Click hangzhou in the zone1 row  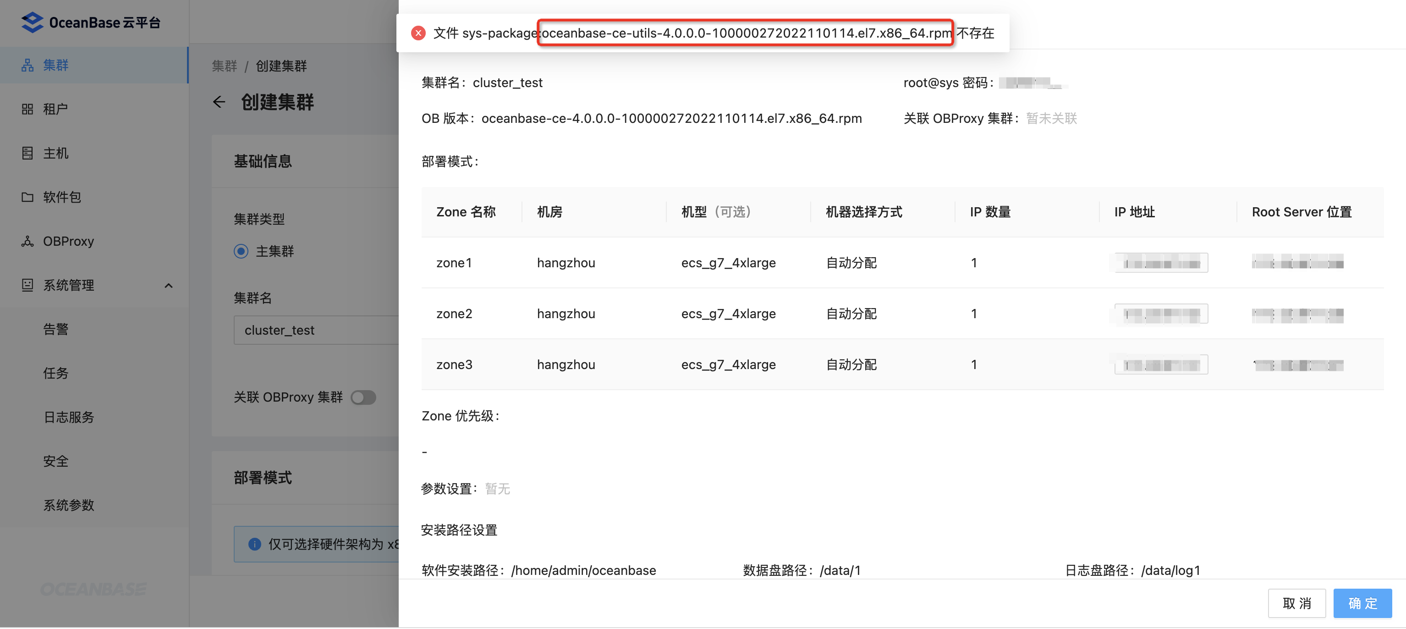(566, 263)
